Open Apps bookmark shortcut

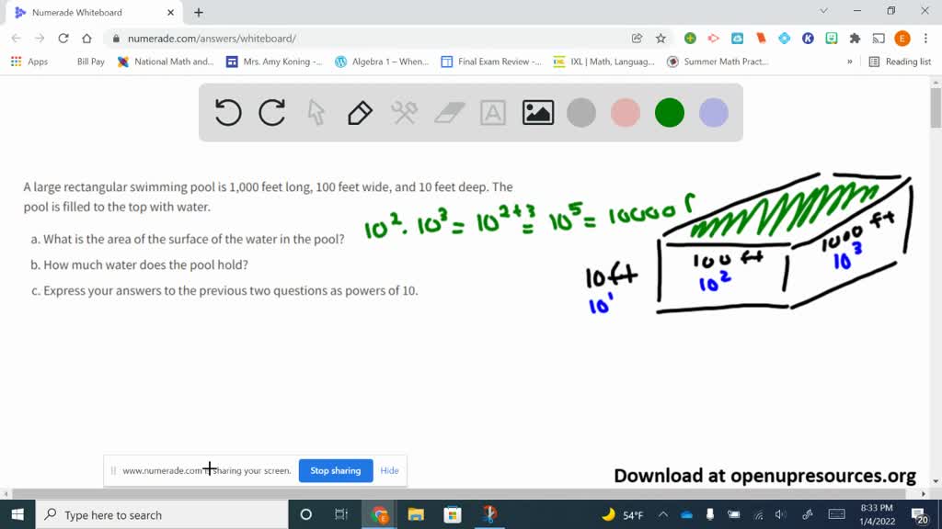point(29,62)
